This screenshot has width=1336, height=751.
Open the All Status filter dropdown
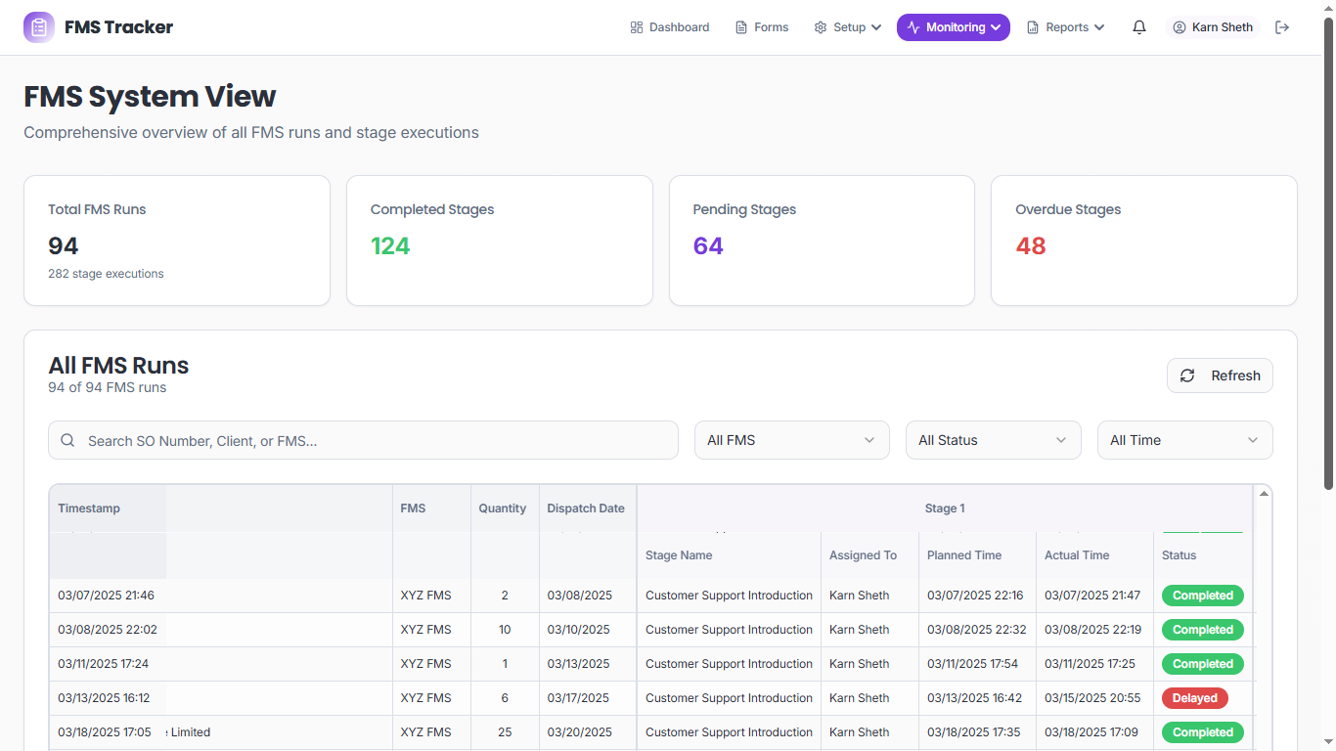click(x=994, y=440)
